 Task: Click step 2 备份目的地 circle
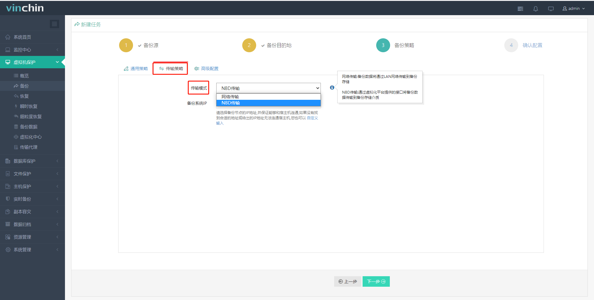pyautogui.click(x=249, y=45)
